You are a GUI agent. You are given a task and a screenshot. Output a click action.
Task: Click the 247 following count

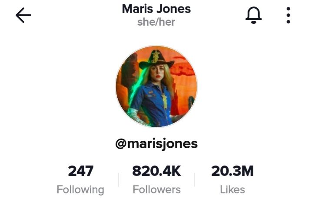click(80, 171)
